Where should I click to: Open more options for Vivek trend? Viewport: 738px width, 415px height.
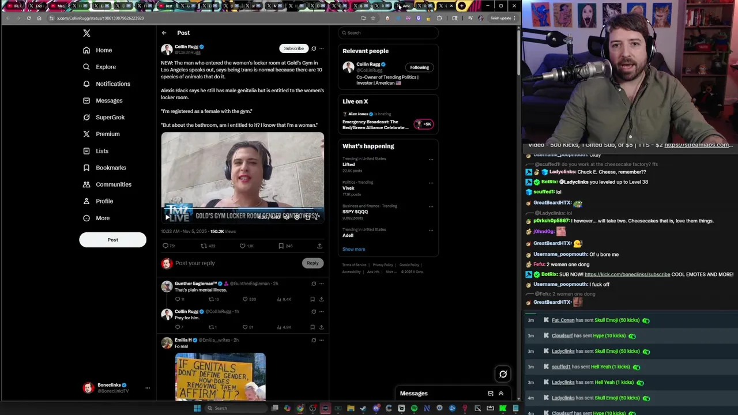coord(431,183)
